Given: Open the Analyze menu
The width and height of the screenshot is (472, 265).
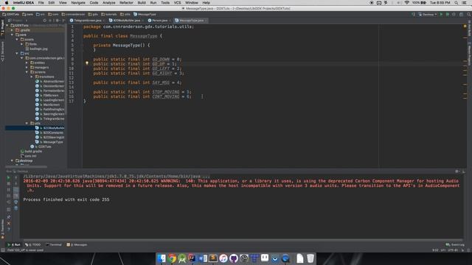Looking at the screenshot, I should click(108, 3).
